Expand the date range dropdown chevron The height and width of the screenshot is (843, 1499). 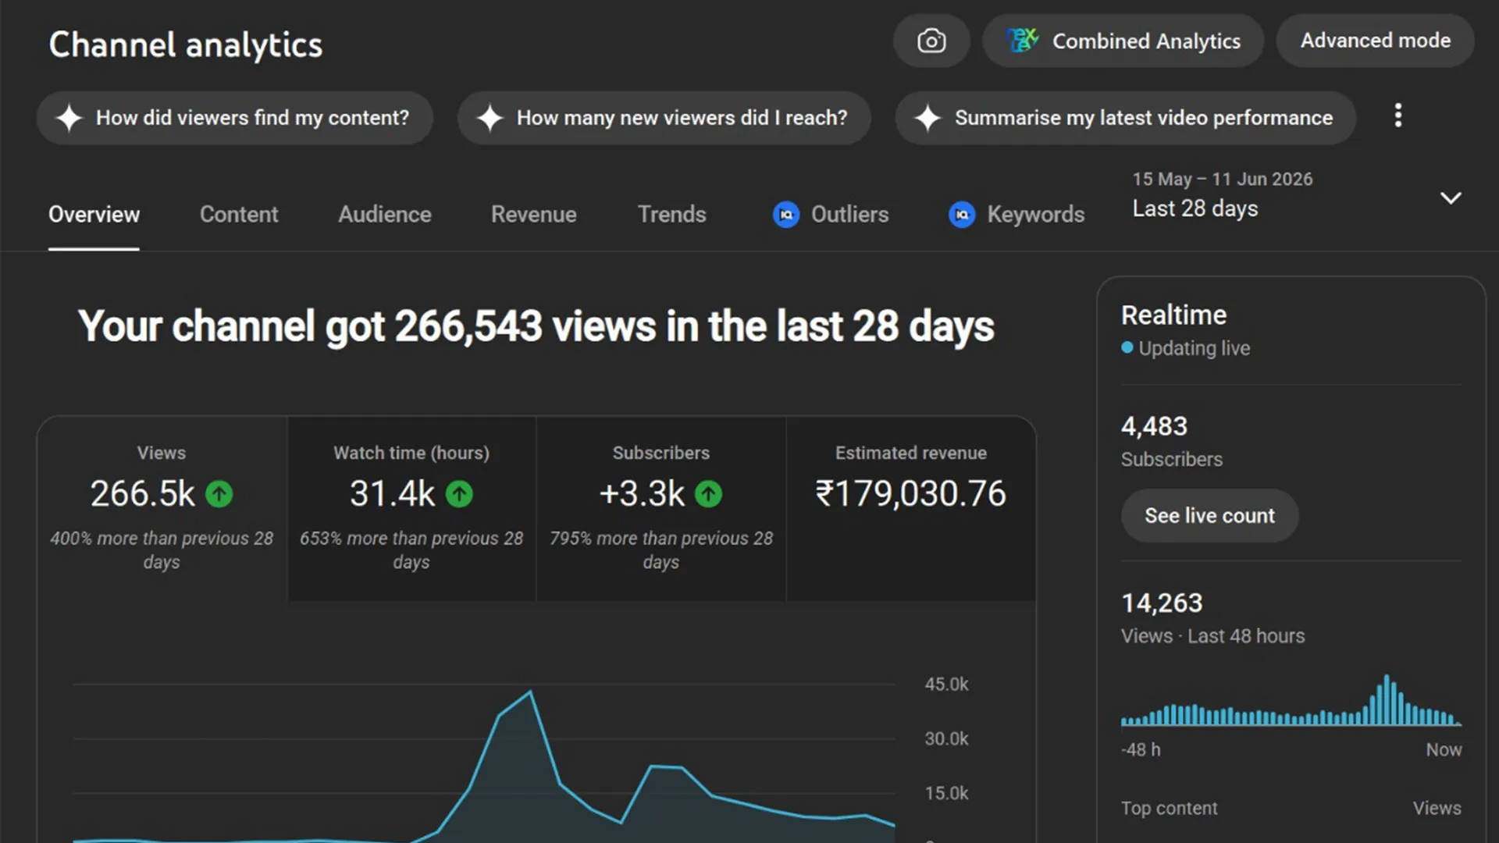tap(1451, 197)
